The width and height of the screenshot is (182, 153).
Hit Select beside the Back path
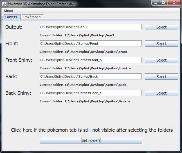point(161,77)
